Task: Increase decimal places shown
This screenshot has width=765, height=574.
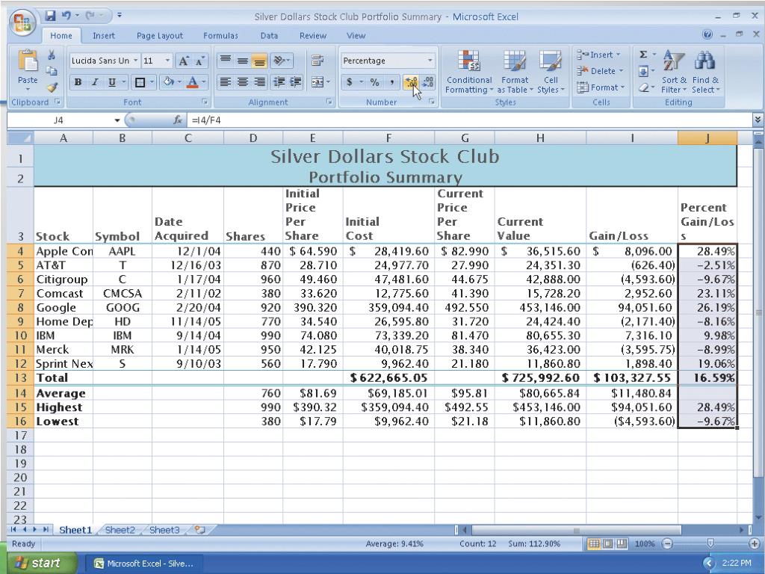Action: point(412,82)
